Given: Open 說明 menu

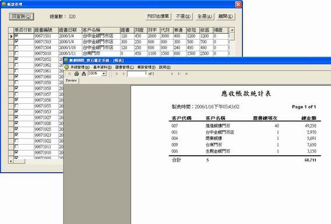Looking at the screenshot, I should click(165, 67).
